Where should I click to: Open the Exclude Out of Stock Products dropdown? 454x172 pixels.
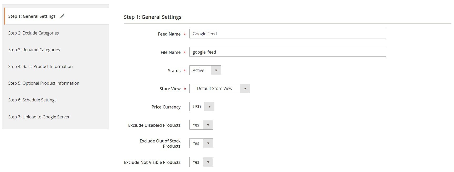(x=201, y=143)
